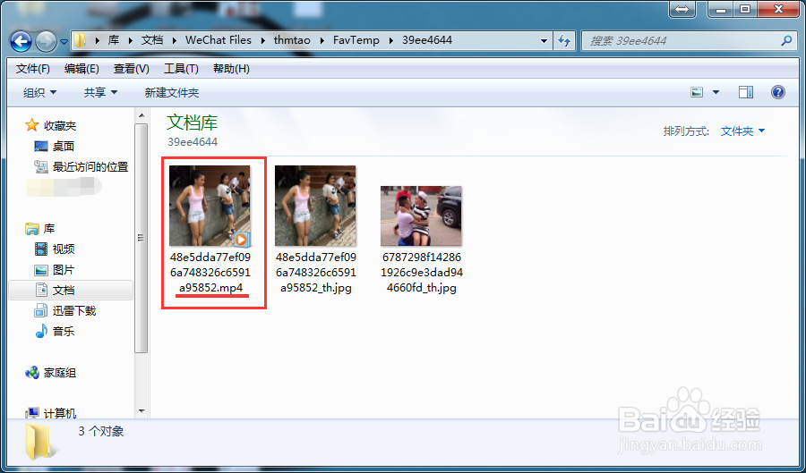Click the 视频 filmstrip icon
Screen dimensions: 806x473
41,249
